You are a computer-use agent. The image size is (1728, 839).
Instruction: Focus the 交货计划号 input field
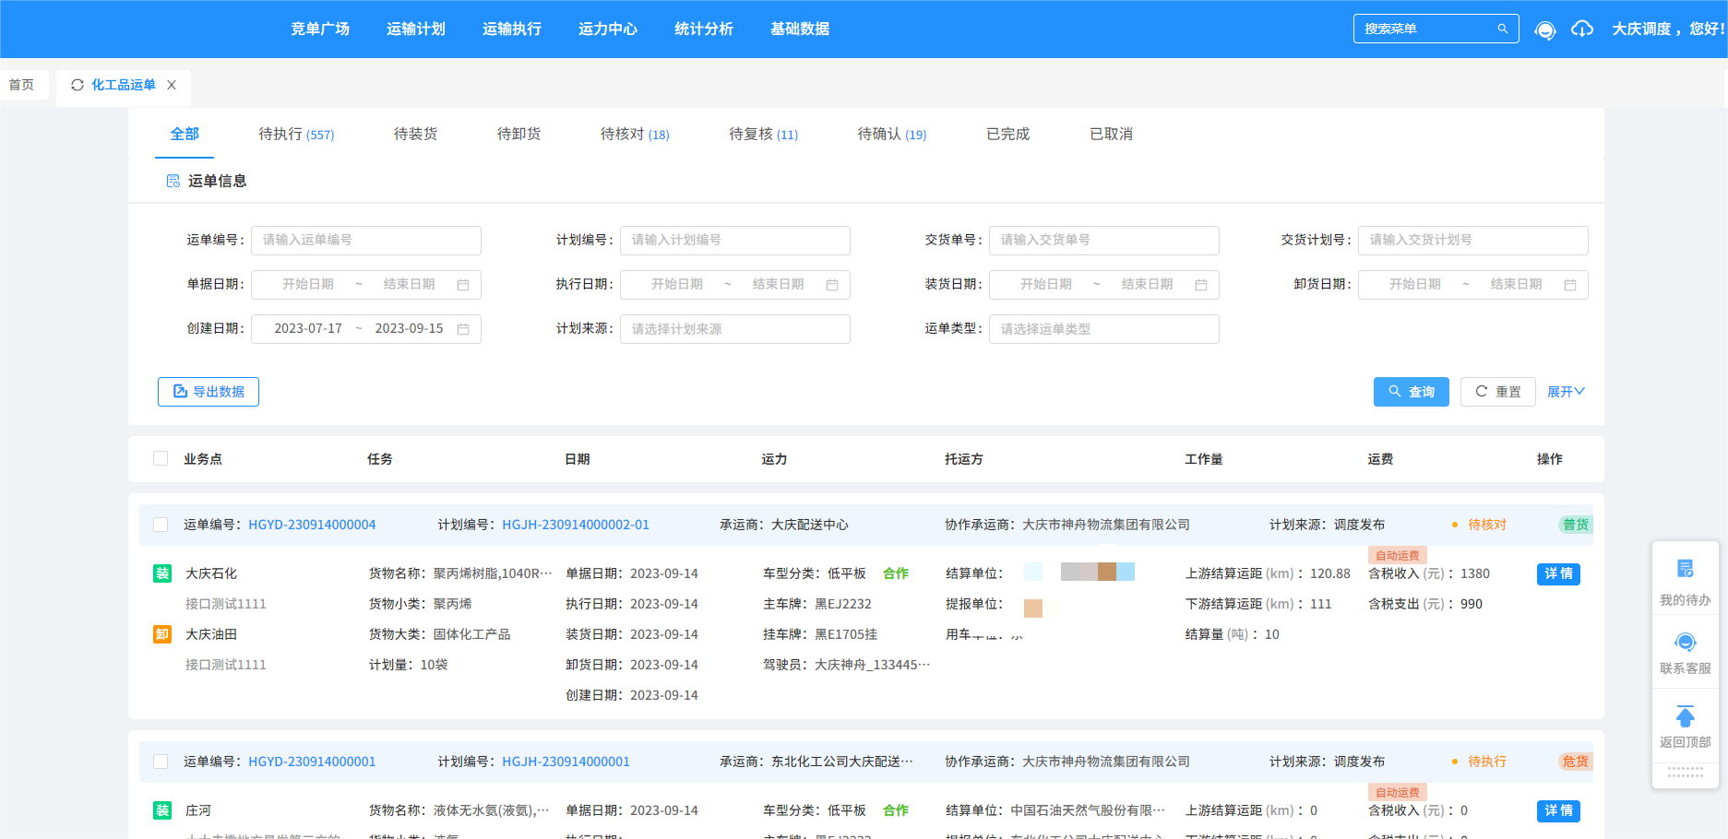(1473, 241)
